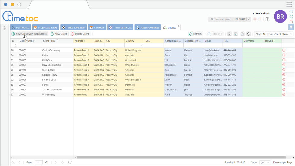The width and height of the screenshot is (295, 166).
Task: Switch to the Projects & Tasks tab
Action: coord(46,27)
